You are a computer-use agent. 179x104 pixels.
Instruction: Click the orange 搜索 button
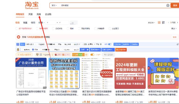175,5
